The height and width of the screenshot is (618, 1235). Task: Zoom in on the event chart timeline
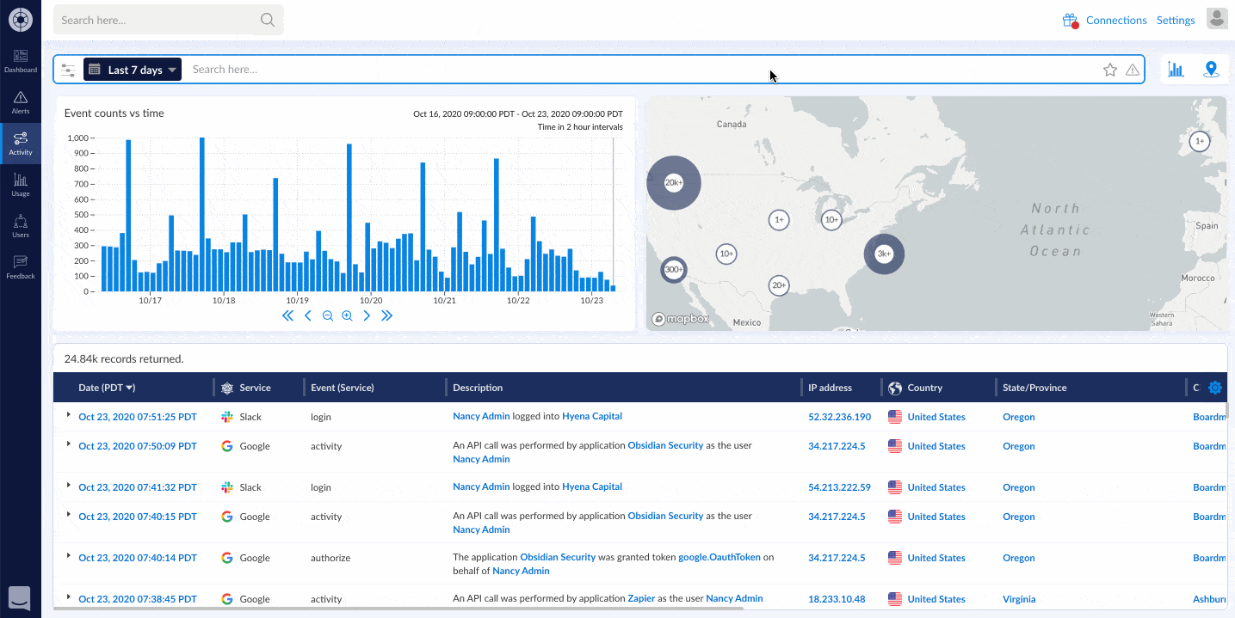(347, 315)
